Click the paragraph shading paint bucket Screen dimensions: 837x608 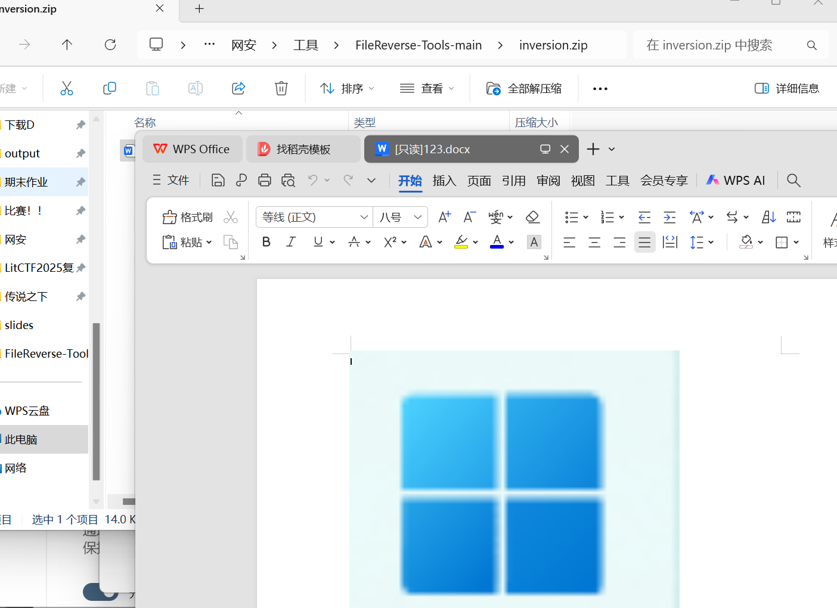click(746, 242)
